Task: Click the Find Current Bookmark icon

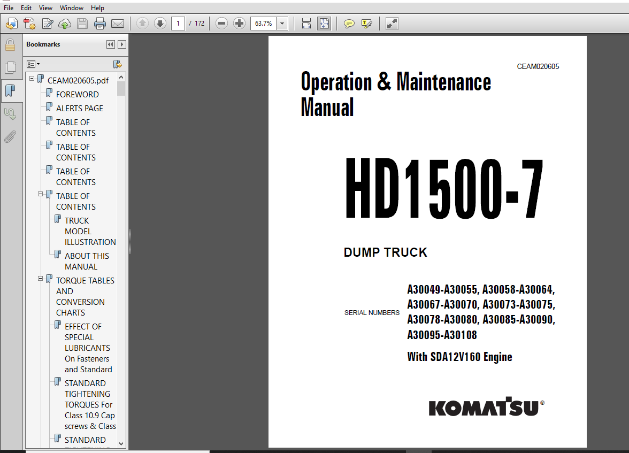Action: point(117,64)
